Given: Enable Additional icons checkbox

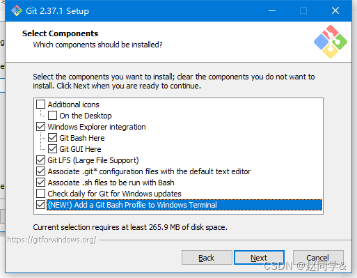Looking at the screenshot, I should coord(41,105).
